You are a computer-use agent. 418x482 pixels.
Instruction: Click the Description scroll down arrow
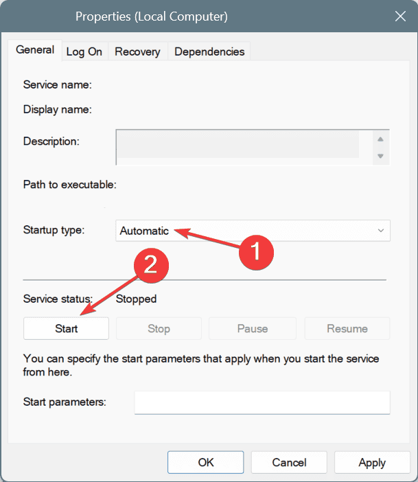point(380,156)
